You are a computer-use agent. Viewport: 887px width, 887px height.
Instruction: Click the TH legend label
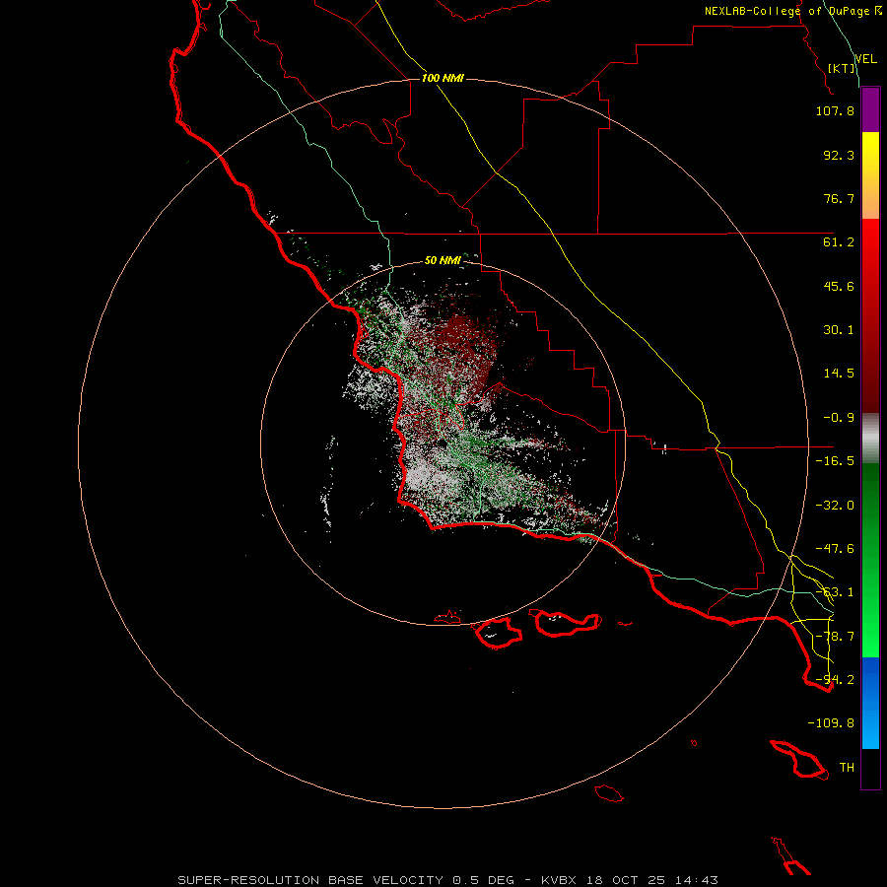click(x=847, y=768)
